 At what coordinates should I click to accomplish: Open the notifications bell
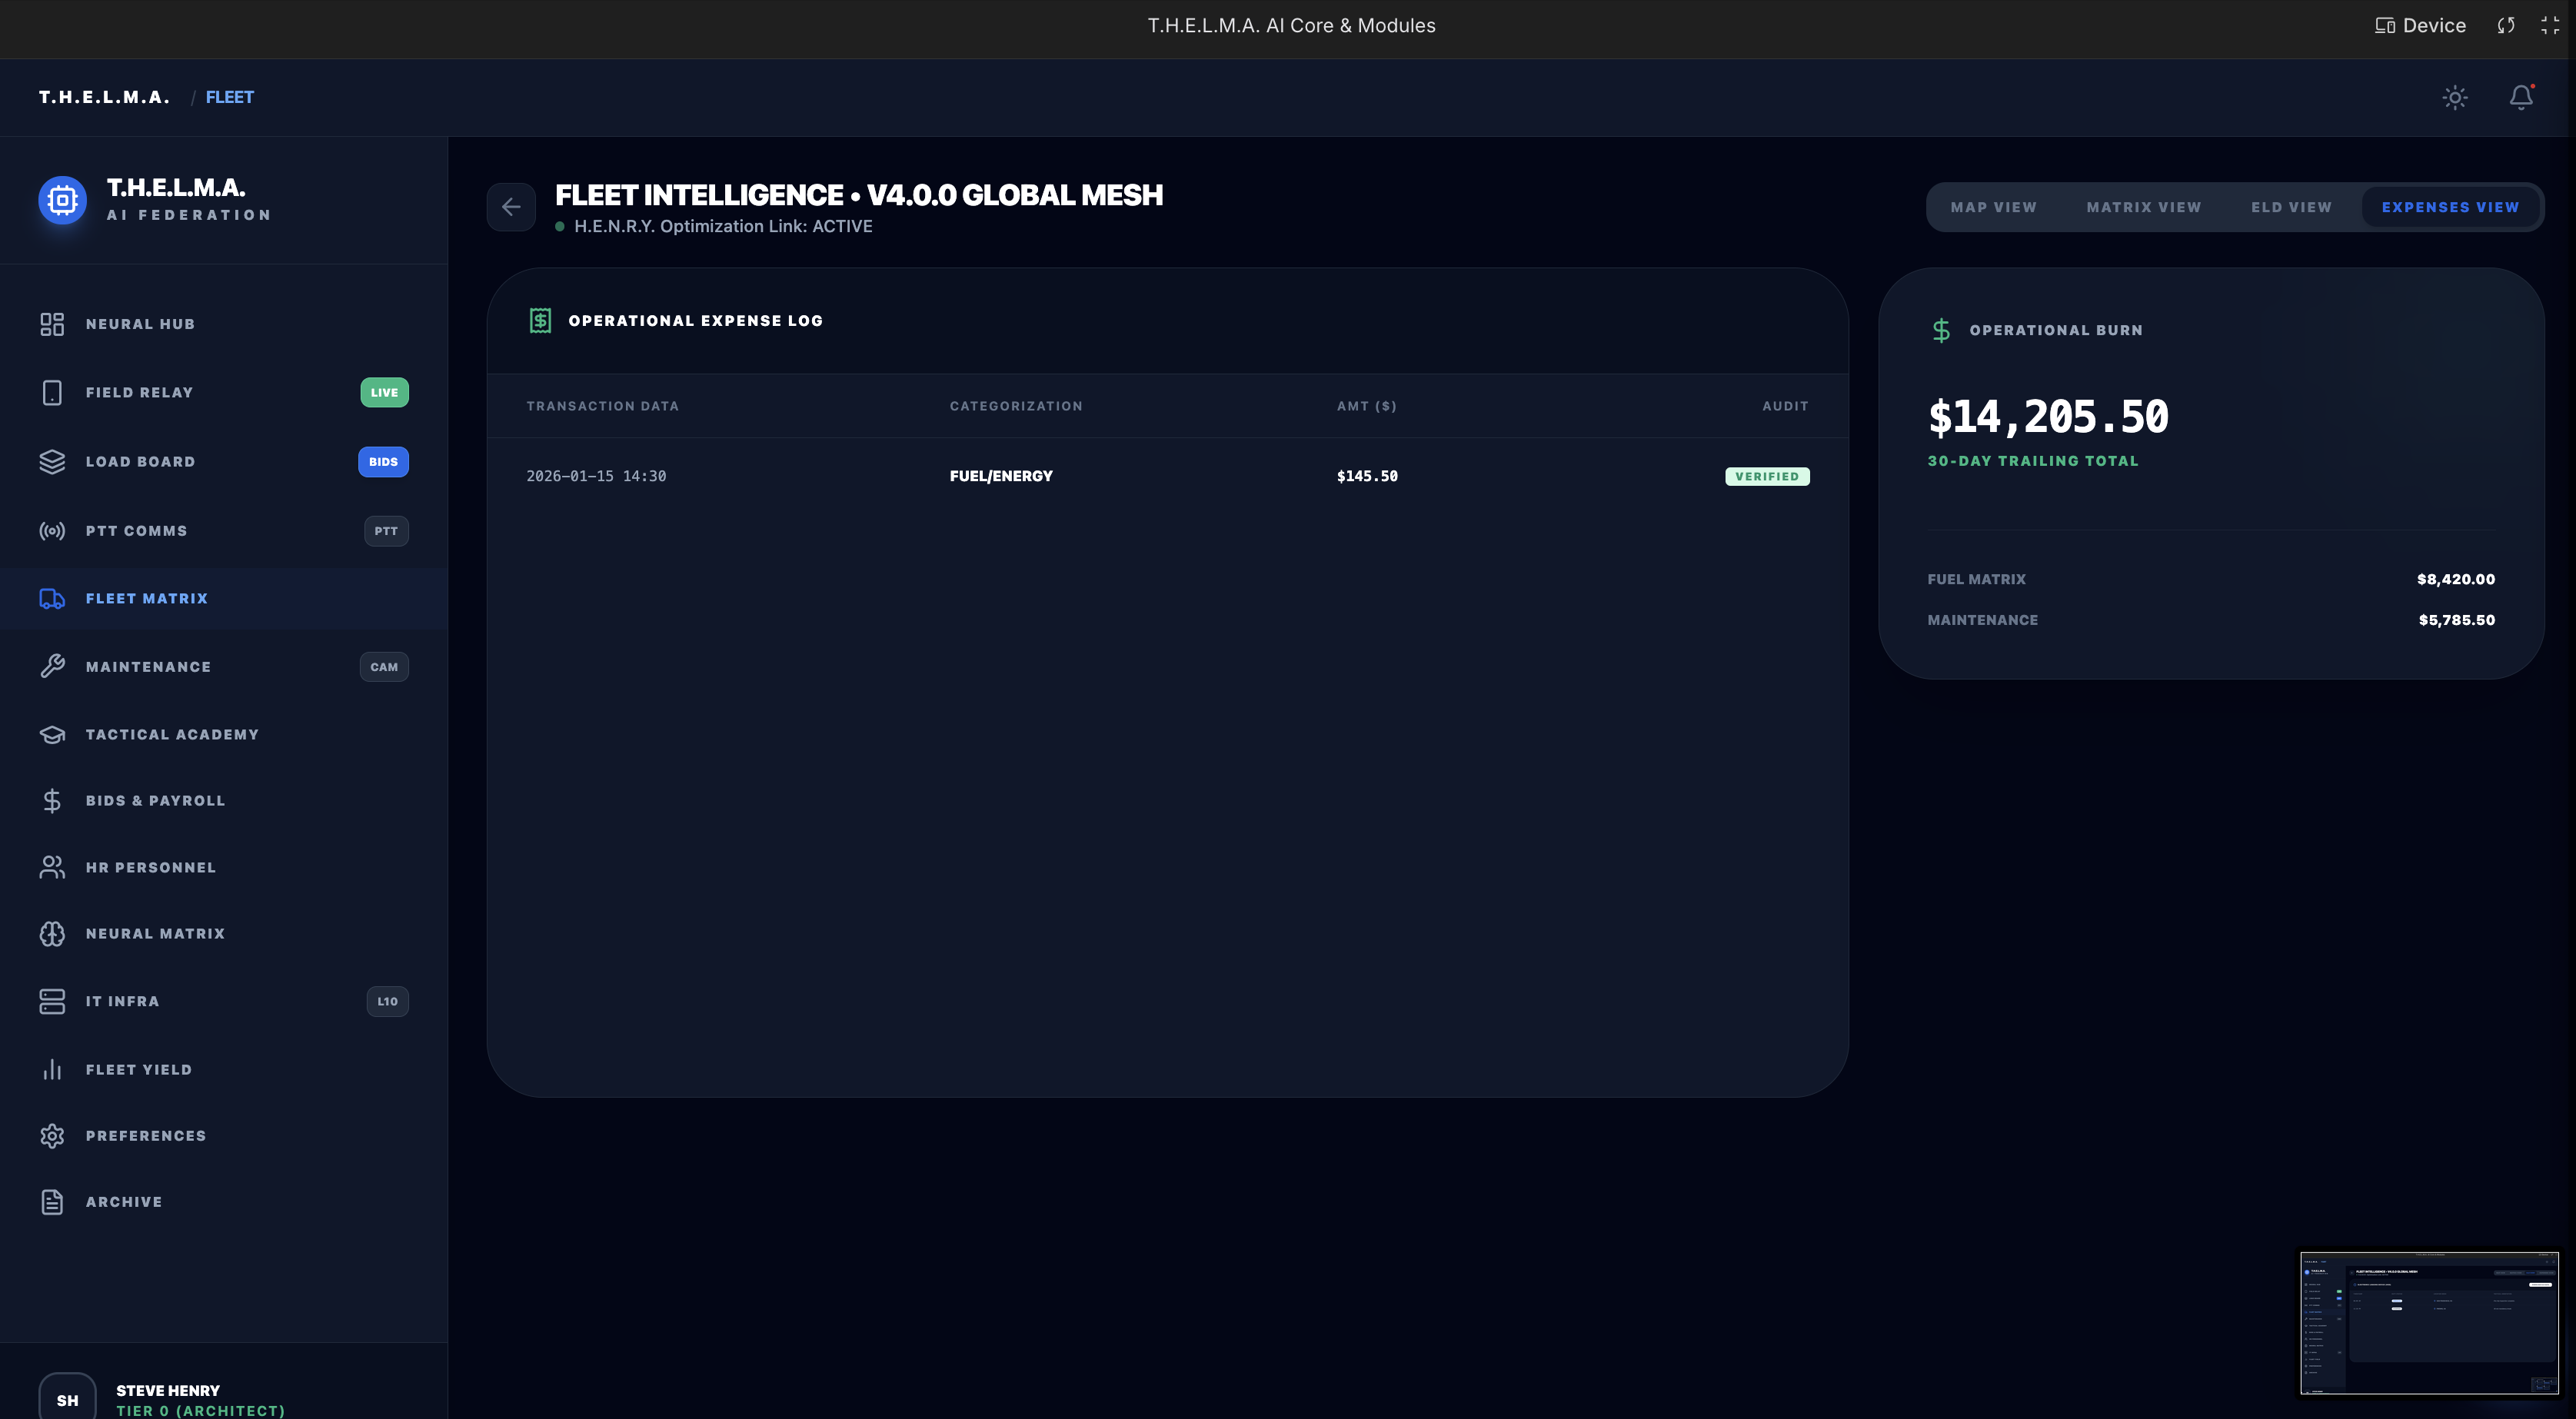tap(2521, 97)
